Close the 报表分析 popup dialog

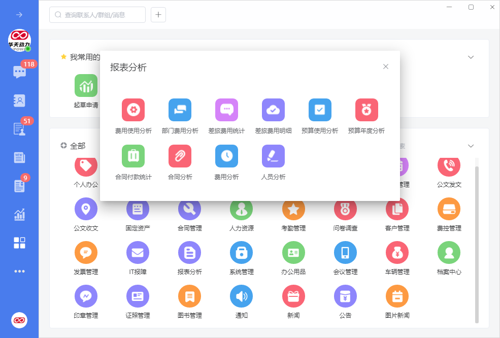point(386,66)
